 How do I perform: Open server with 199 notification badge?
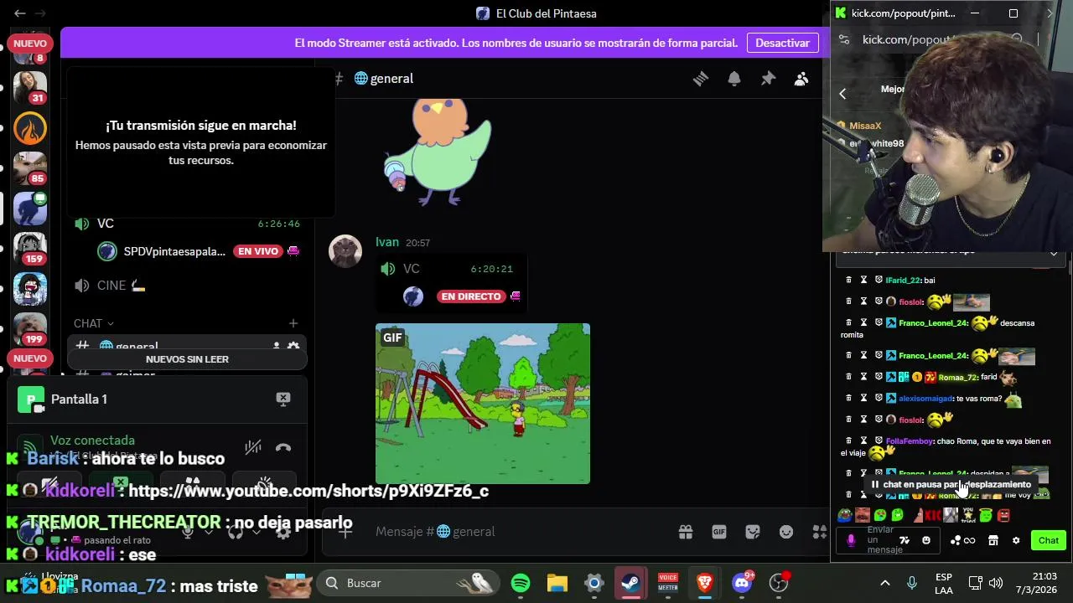click(30, 328)
